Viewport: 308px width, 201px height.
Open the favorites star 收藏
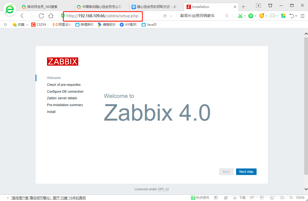point(18,25)
